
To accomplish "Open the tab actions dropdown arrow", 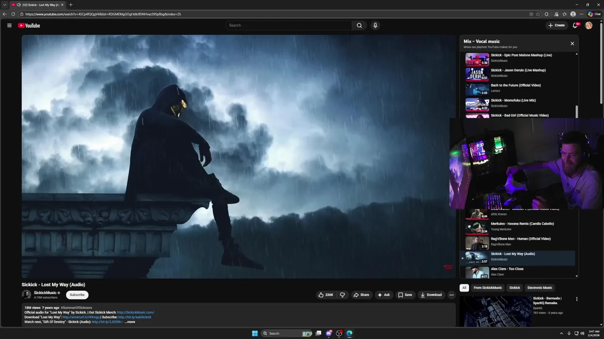I will click(x=5, y=5).
